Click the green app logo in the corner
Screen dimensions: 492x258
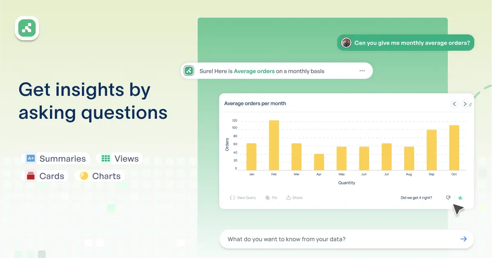27,28
